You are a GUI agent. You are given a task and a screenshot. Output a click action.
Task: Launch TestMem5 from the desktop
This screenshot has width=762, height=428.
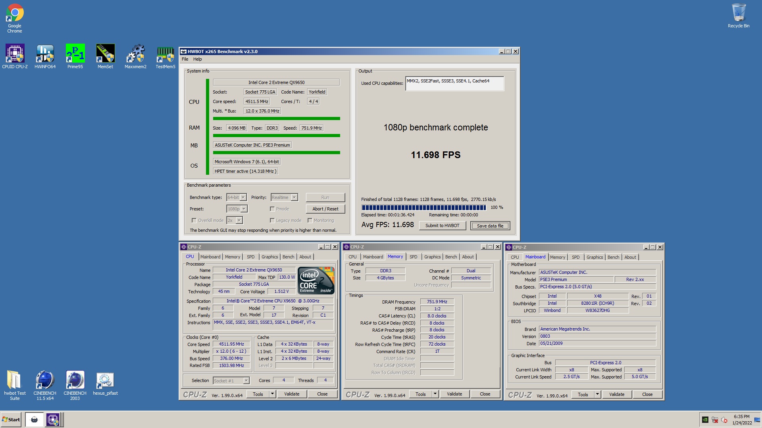coord(165,56)
